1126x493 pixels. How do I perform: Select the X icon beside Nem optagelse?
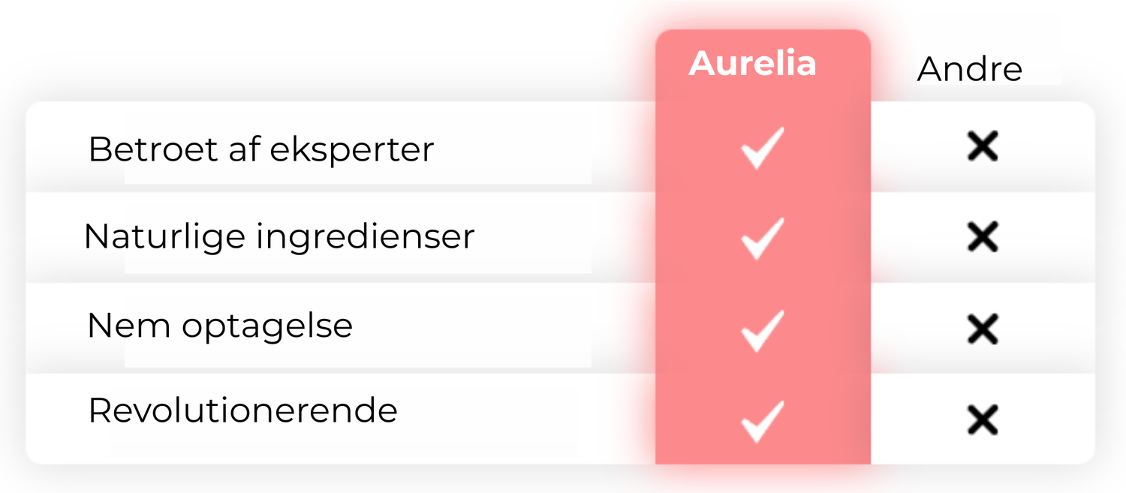click(982, 329)
